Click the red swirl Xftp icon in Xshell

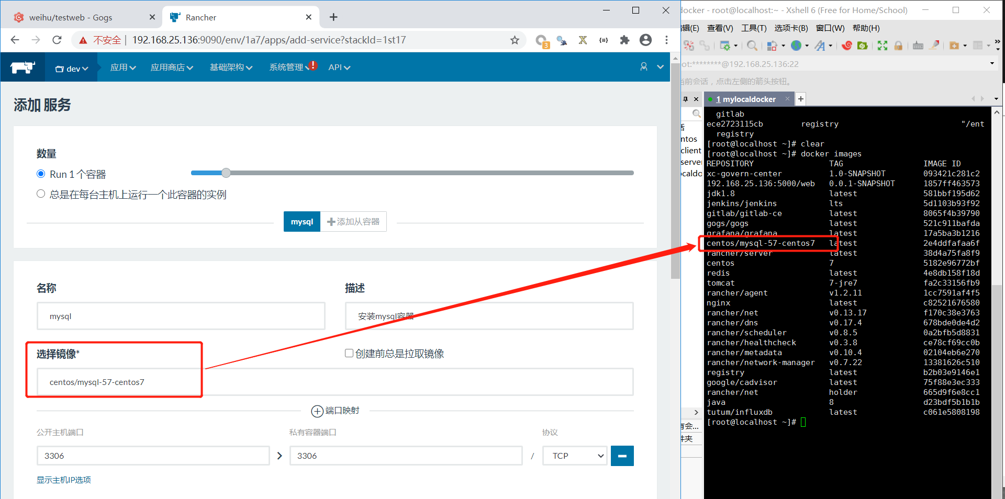847,46
